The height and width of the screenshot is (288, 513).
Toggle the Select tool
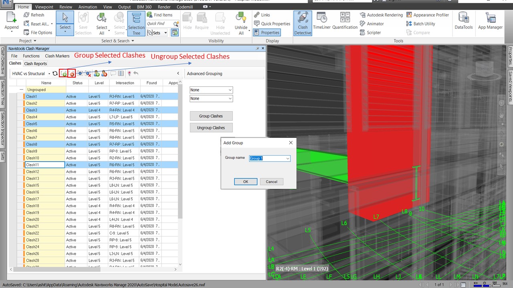click(x=65, y=23)
